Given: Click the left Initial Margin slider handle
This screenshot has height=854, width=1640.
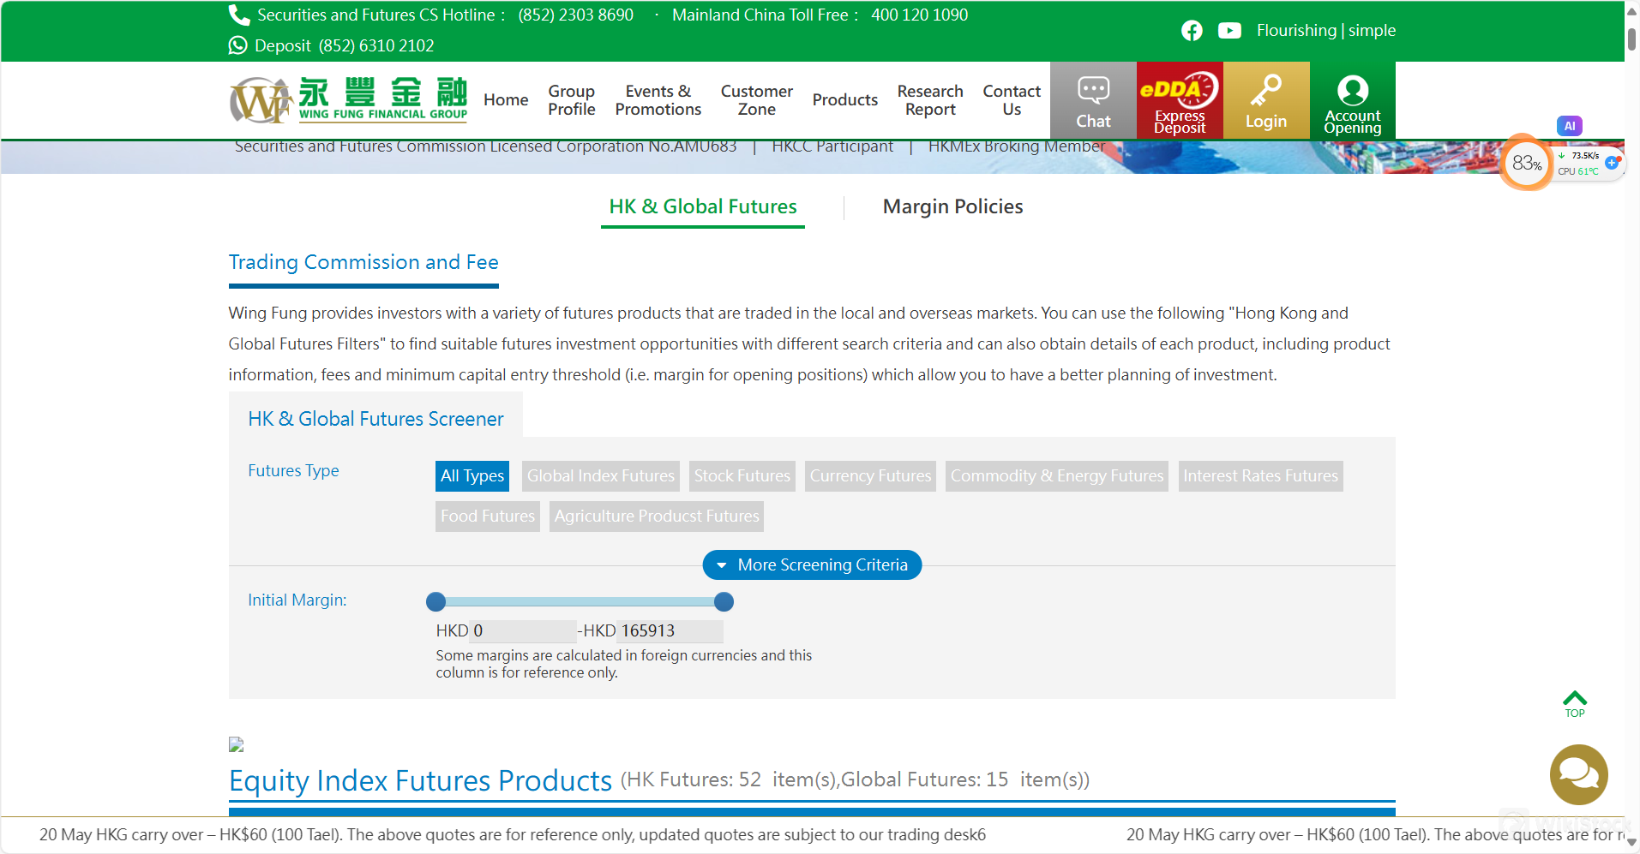Looking at the screenshot, I should click(436, 602).
